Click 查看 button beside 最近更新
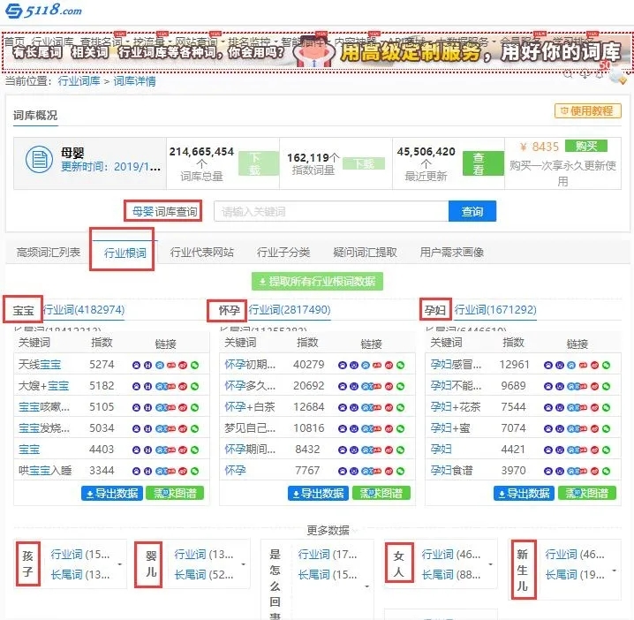634x620 pixels. click(x=483, y=163)
